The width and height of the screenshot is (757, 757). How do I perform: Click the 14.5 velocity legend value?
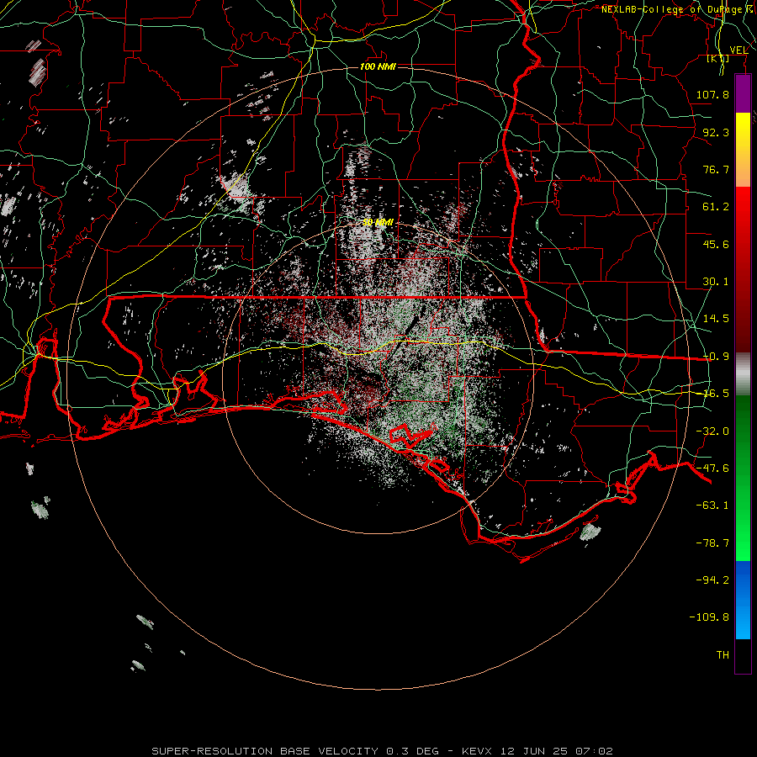(716, 319)
